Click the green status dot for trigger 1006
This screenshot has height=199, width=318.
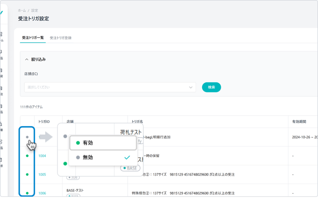[27, 193]
